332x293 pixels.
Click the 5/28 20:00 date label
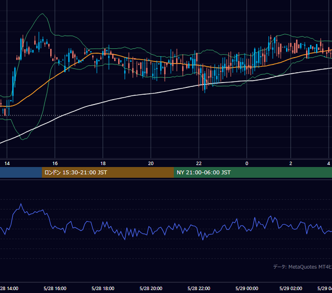pyautogui.click(x=151, y=288)
